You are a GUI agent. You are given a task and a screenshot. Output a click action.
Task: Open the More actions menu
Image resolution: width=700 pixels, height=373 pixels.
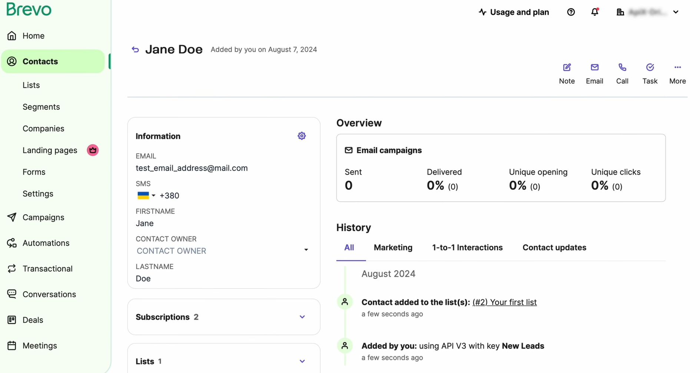point(678,74)
